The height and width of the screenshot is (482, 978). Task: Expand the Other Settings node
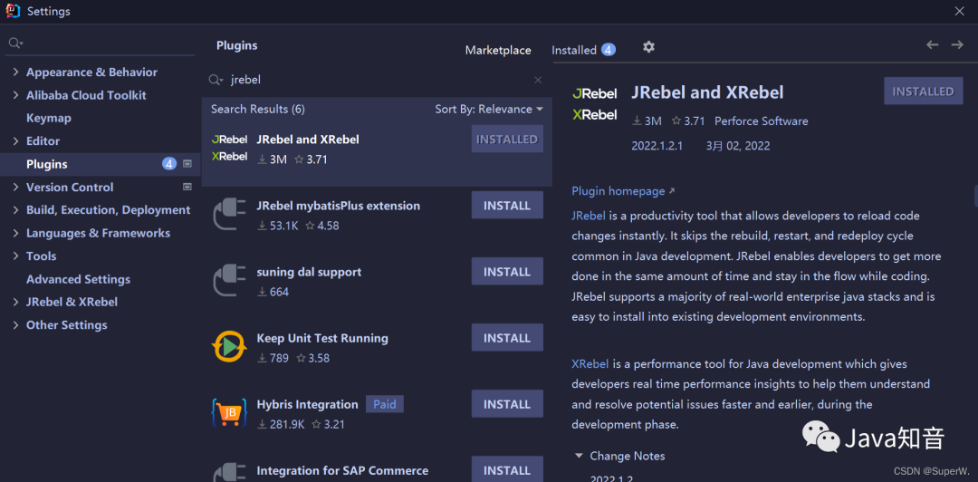click(15, 325)
